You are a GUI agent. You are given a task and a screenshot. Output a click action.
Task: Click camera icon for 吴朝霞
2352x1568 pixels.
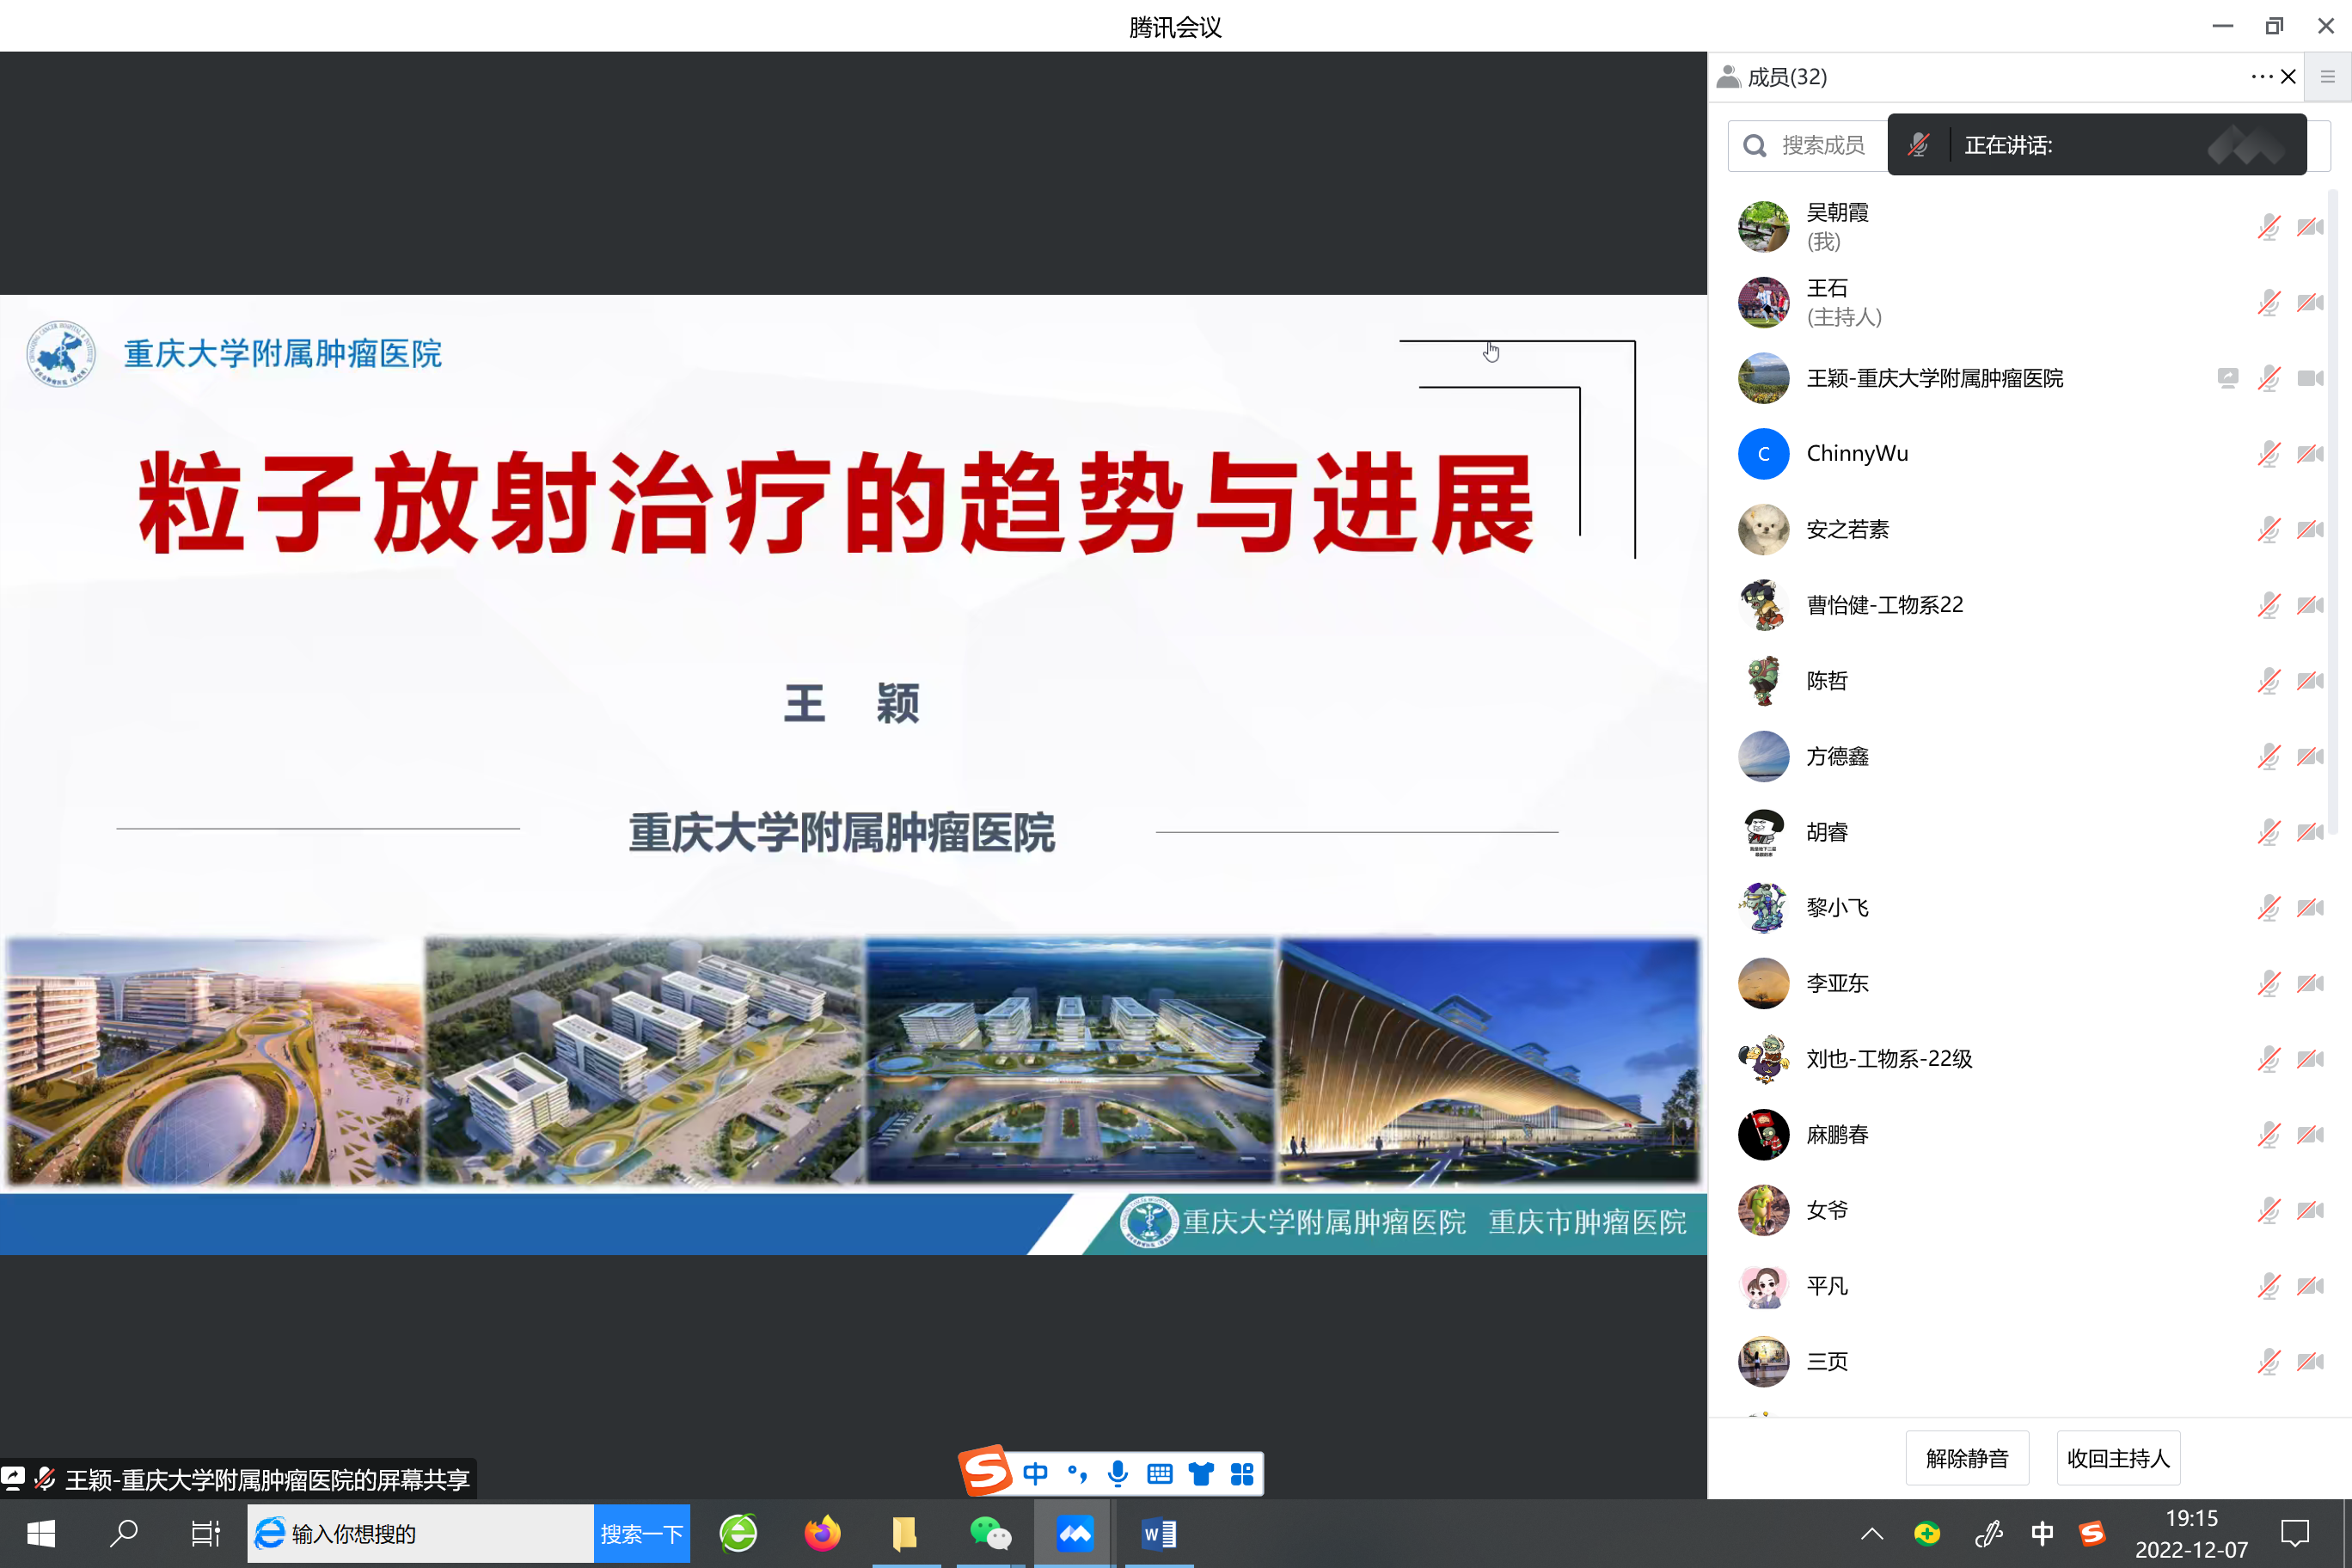pyautogui.click(x=2310, y=227)
